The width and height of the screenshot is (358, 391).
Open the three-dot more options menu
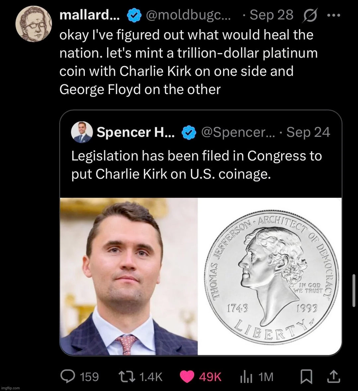(x=335, y=15)
